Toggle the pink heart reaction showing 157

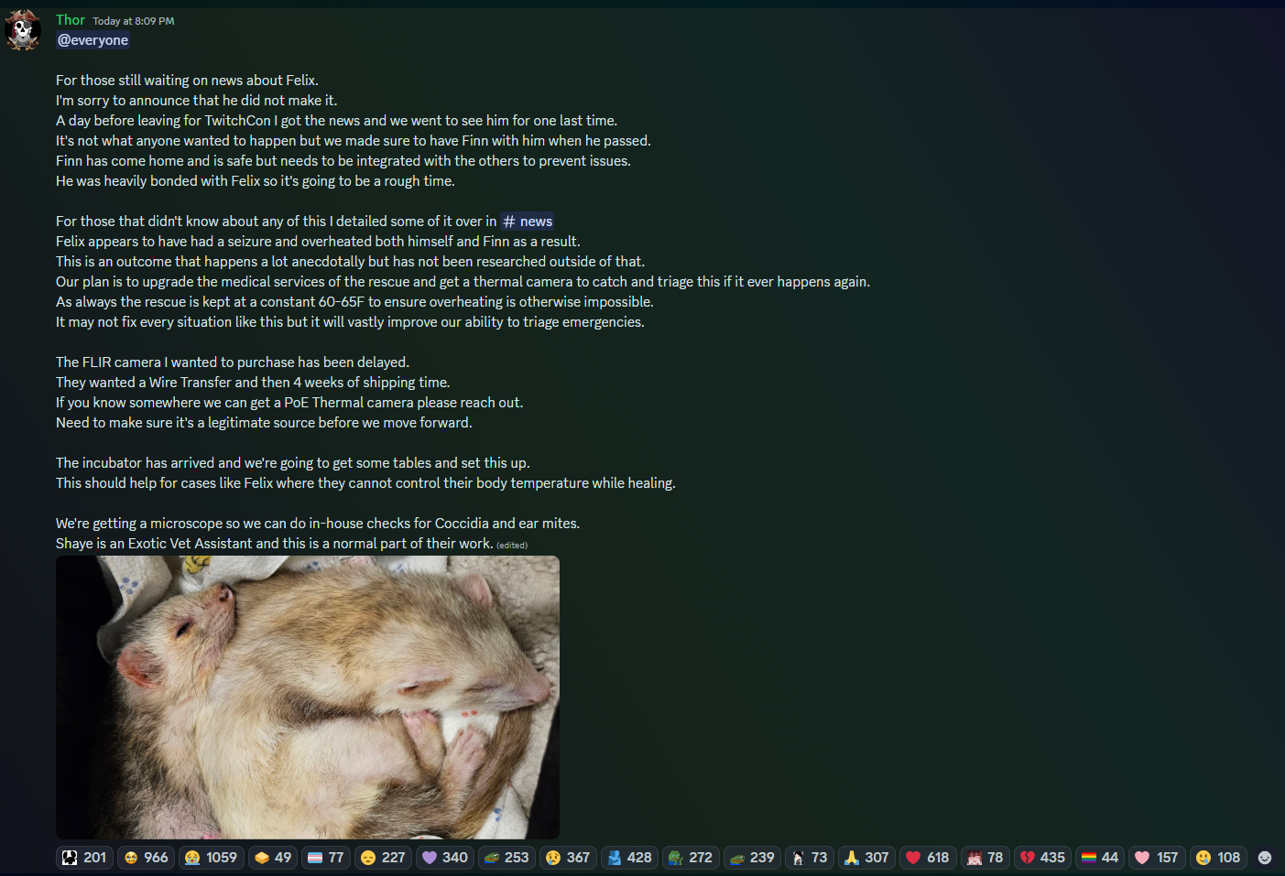(1157, 858)
